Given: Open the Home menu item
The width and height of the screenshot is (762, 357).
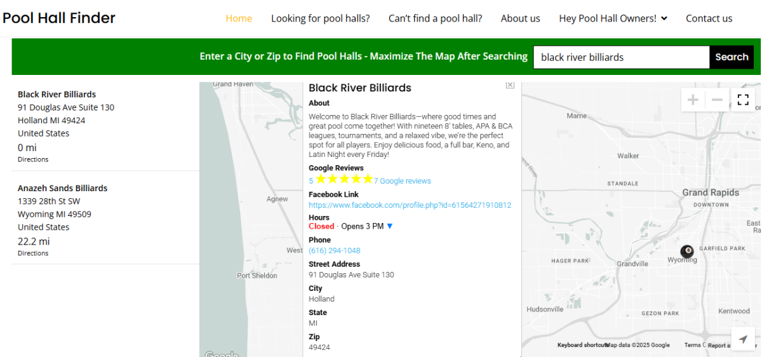Looking at the screenshot, I should pyautogui.click(x=239, y=18).
